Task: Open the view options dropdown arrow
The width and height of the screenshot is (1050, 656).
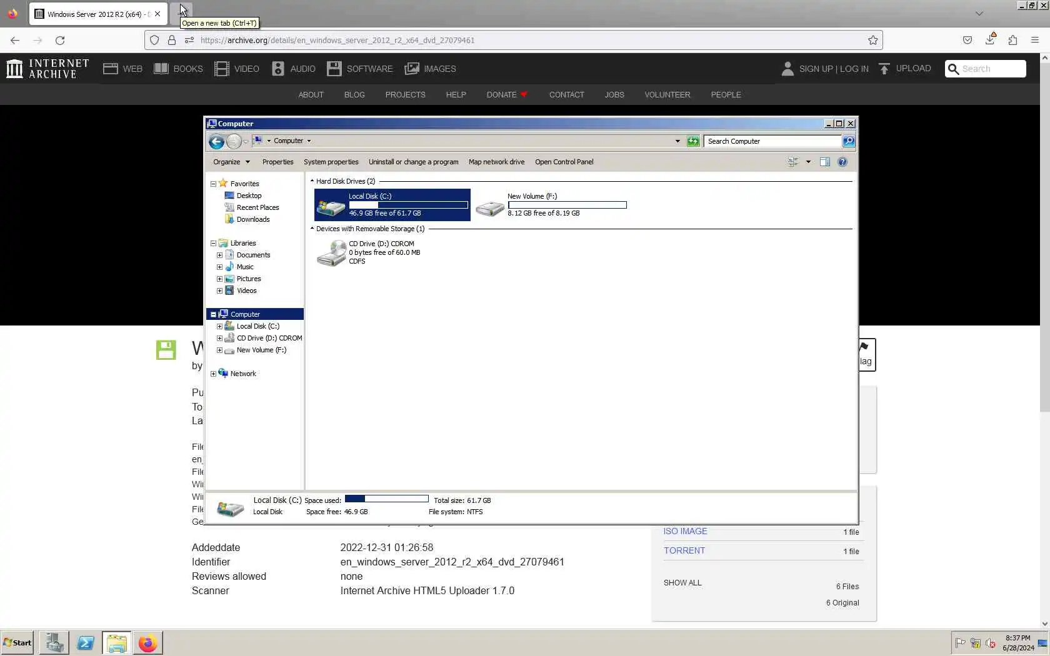Action: tap(808, 162)
